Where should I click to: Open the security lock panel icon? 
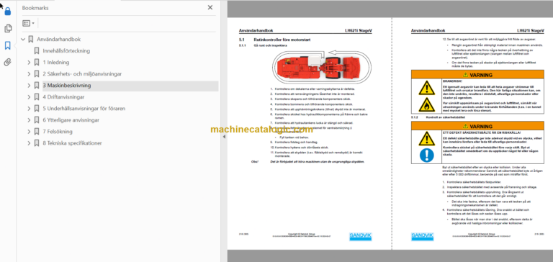(8, 12)
